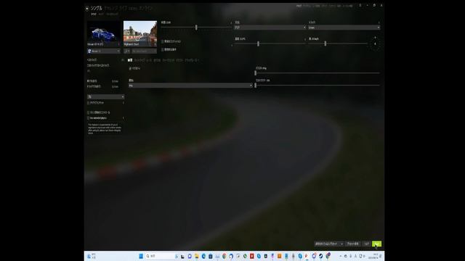Click the time of day slider handle

point(196,28)
